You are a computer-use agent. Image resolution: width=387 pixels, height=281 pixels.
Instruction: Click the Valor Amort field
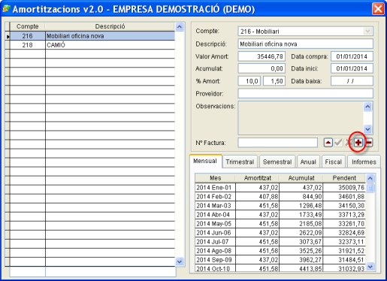[262, 56]
